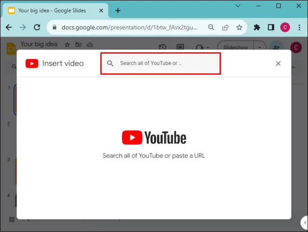Click the address bar URL text

click(x=129, y=27)
